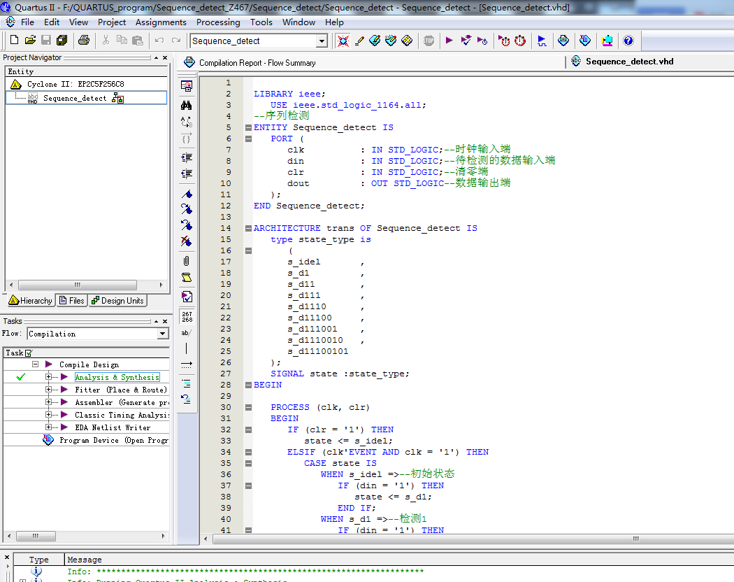Click the increase indent icon in editor toolbar
The image size is (734, 582).
(x=186, y=157)
